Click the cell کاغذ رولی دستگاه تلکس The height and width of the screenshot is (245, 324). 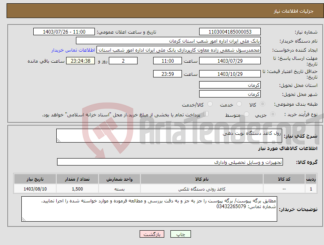(202, 189)
